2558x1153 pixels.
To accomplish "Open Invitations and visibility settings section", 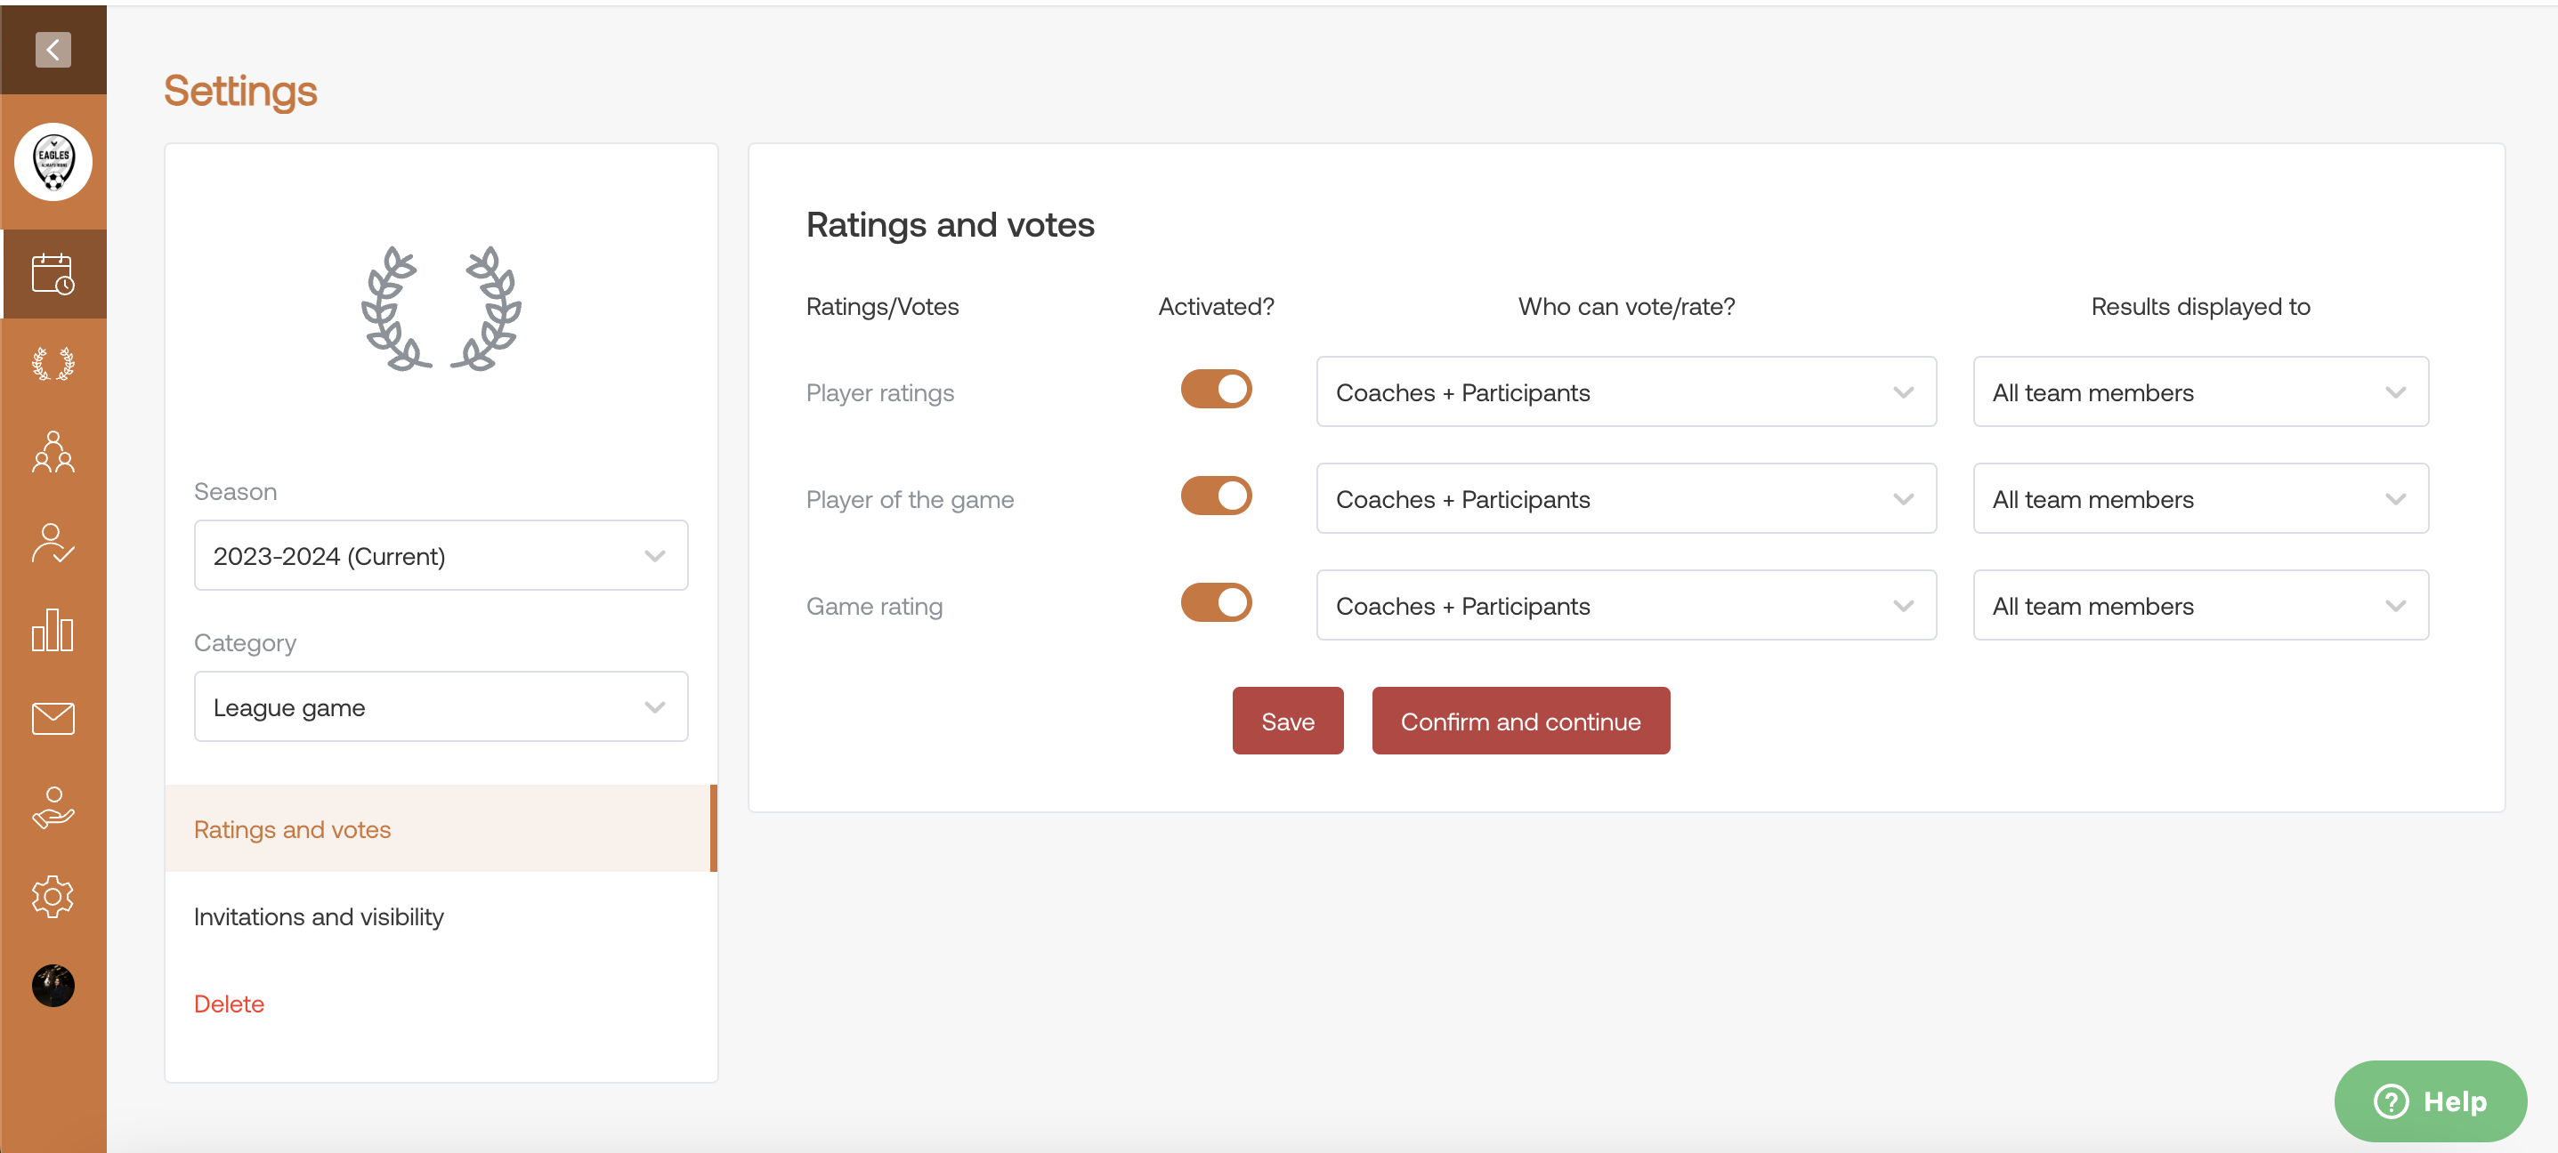I will click(320, 916).
